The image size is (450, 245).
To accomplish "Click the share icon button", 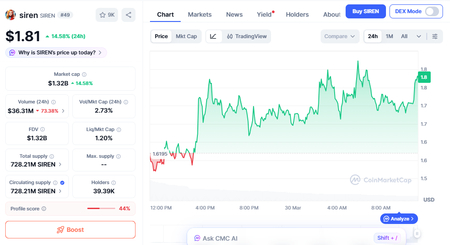I will coord(129,15).
